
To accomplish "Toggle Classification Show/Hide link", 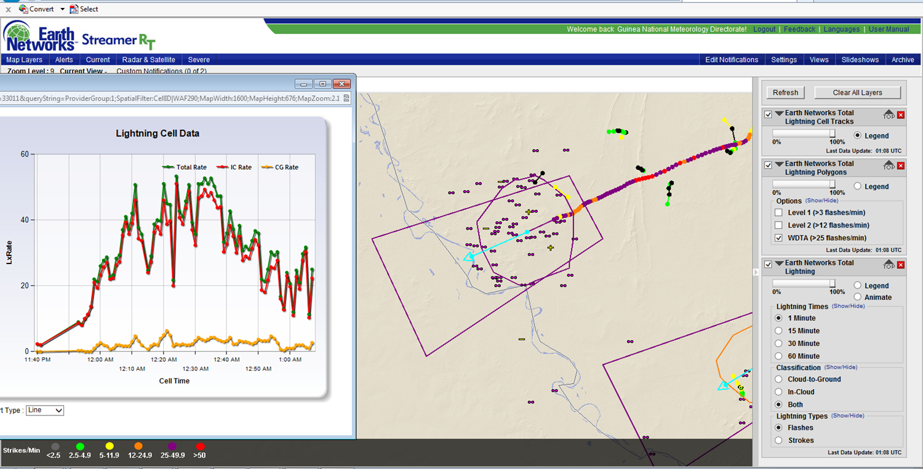I will [x=841, y=367].
